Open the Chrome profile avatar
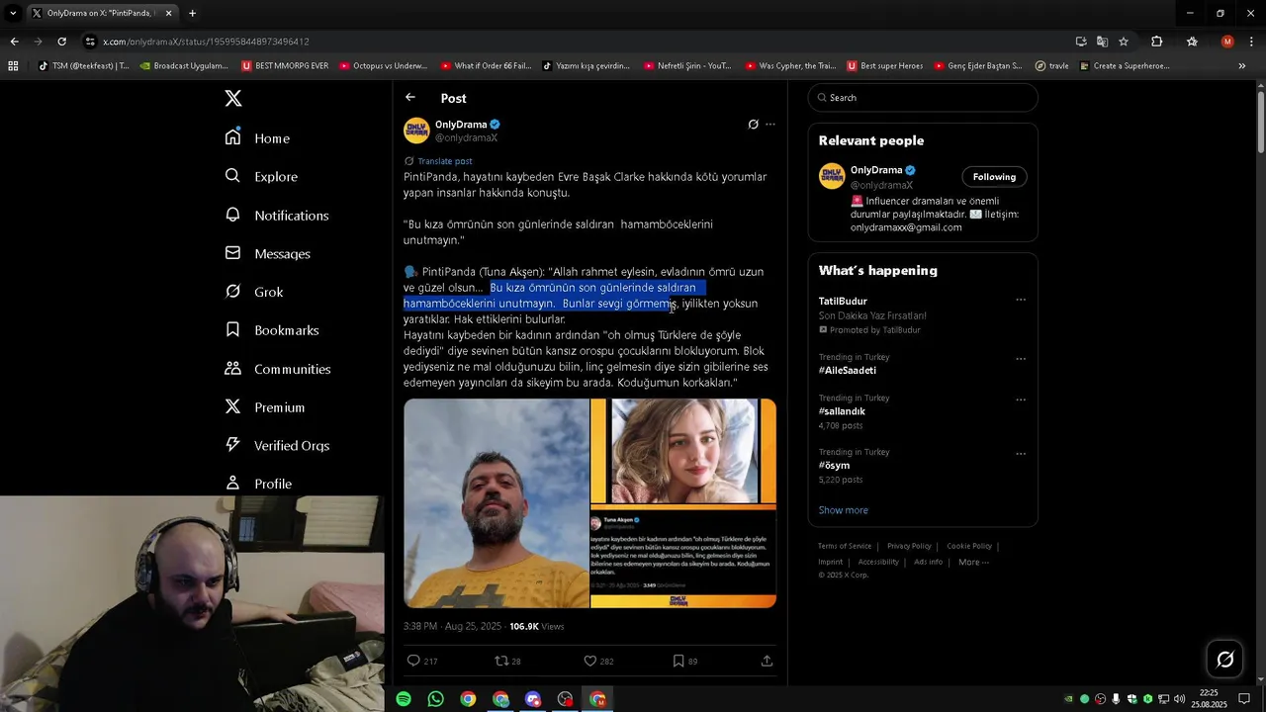The width and height of the screenshot is (1266, 712). [1227, 42]
